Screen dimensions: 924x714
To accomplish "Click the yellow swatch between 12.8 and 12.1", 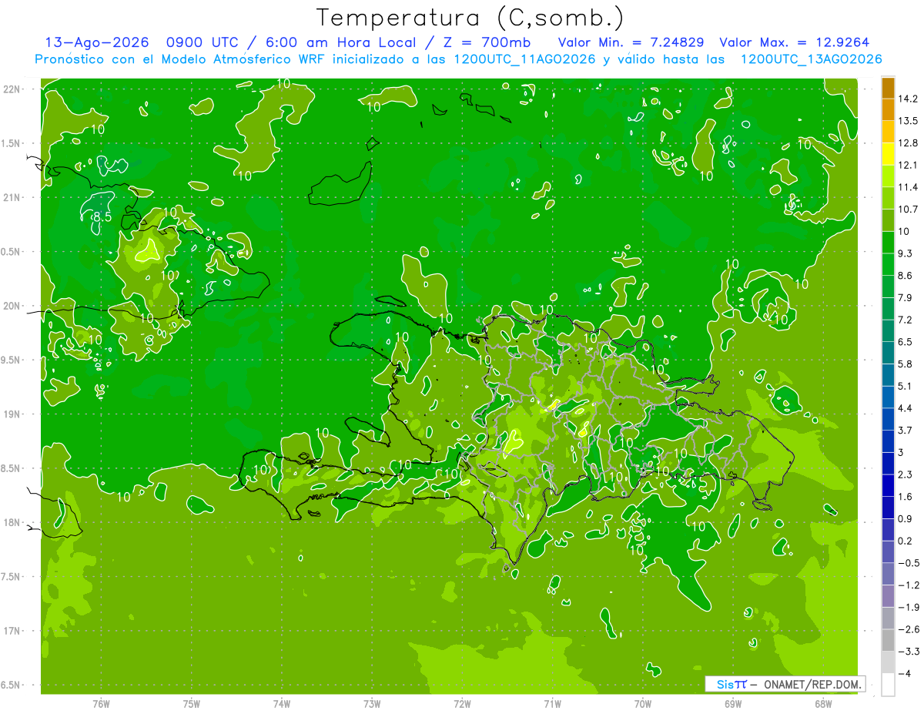I will (888, 154).
